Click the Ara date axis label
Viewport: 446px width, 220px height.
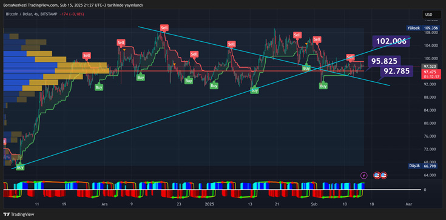[104, 204]
